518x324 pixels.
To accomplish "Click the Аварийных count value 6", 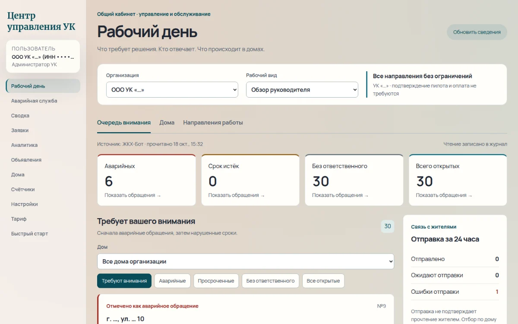I will (x=109, y=181).
